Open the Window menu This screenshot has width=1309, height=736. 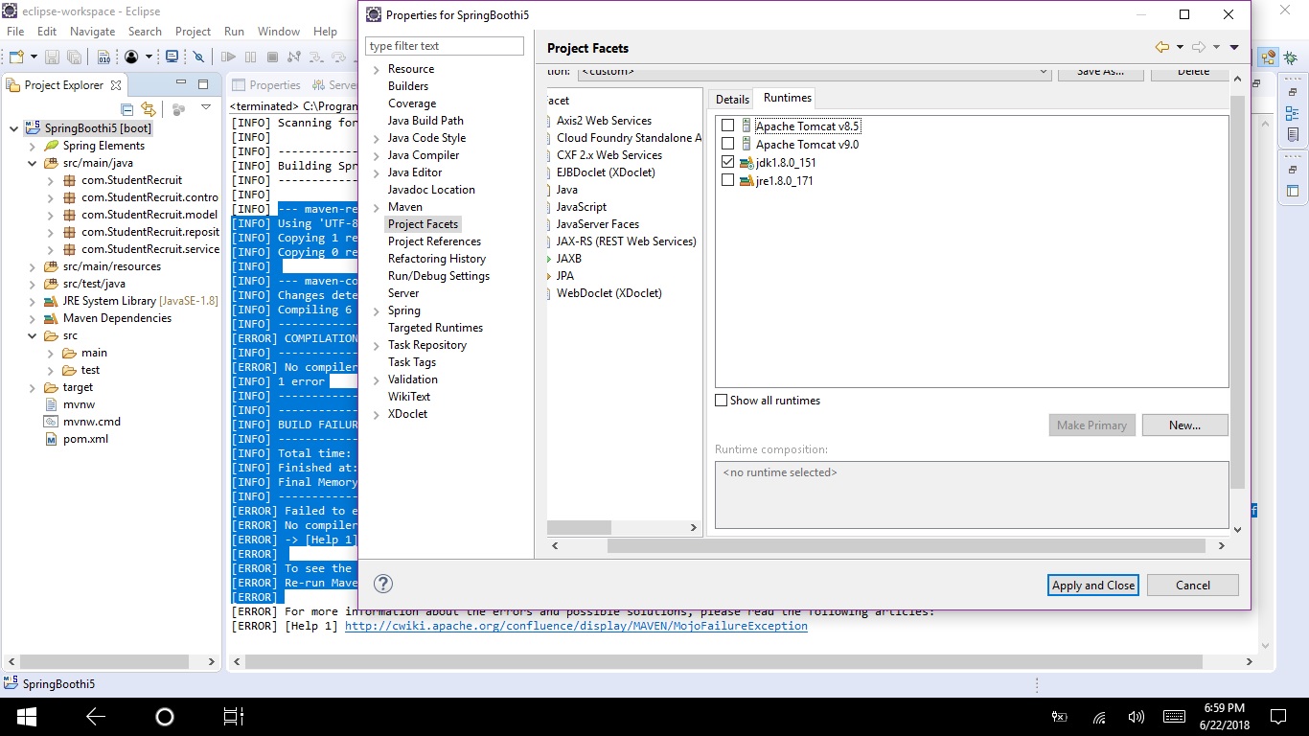point(279,32)
